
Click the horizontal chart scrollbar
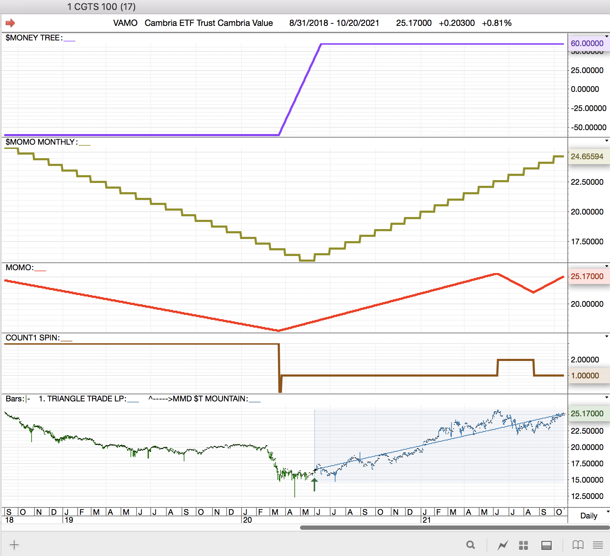454,528
